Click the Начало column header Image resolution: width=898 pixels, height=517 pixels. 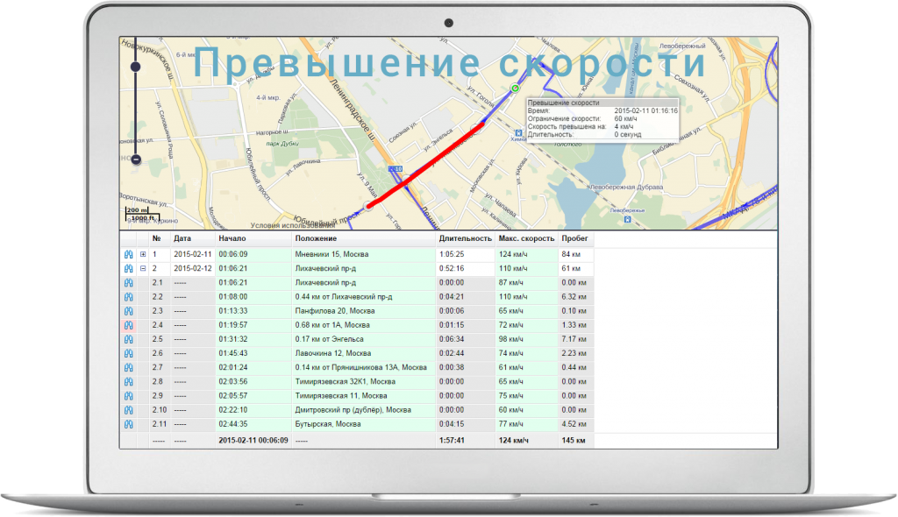[x=233, y=238]
